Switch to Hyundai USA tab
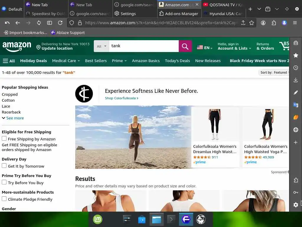The width and height of the screenshot is (302, 227). (223, 14)
